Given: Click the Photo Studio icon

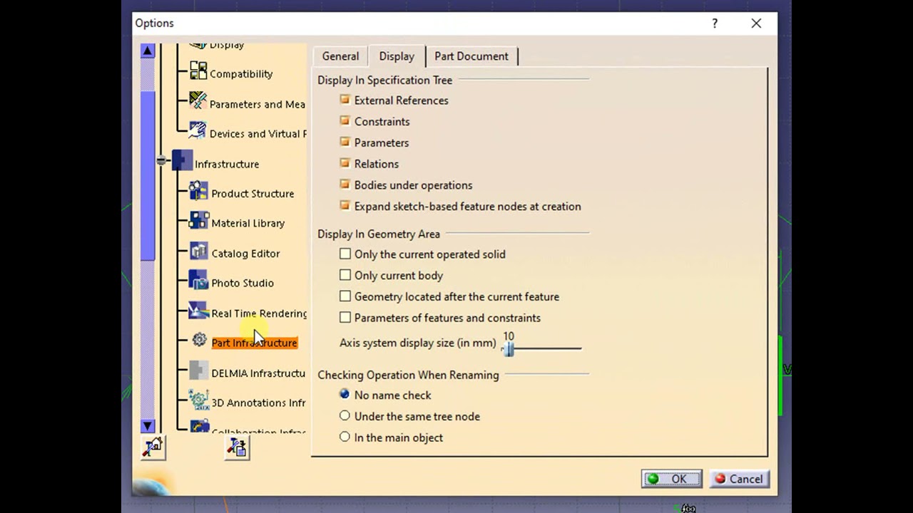Looking at the screenshot, I should (199, 280).
